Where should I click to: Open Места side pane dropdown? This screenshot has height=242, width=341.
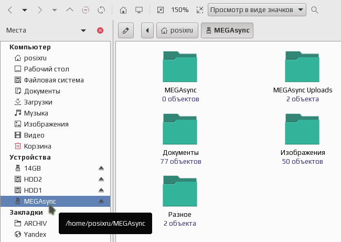point(83,30)
